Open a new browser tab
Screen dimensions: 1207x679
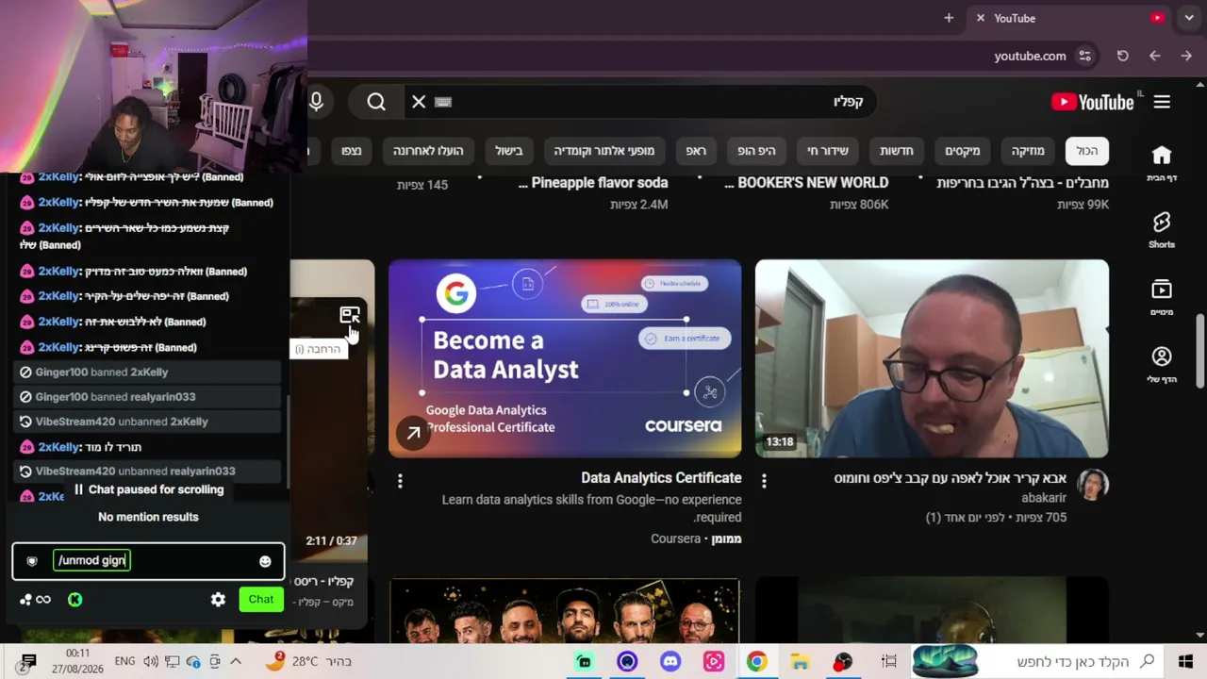click(x=949, y=18)
